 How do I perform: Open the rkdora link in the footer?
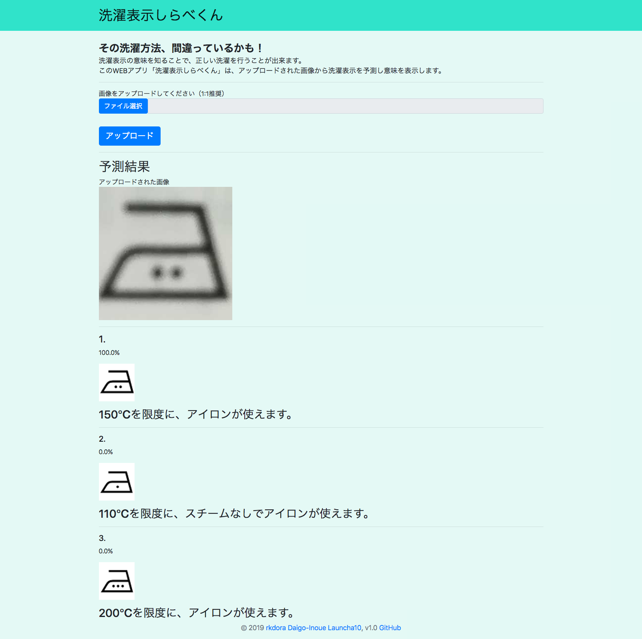coord(276,628)
